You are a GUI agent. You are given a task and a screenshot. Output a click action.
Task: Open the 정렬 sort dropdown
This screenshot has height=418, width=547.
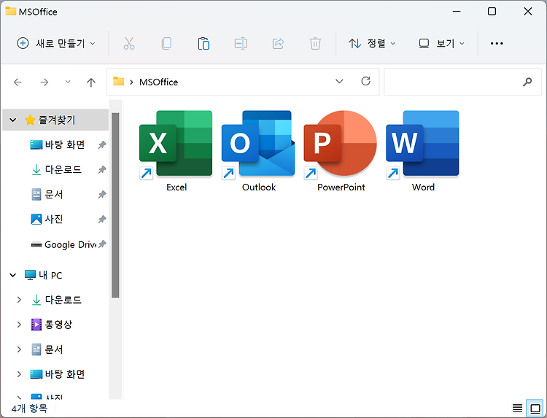coord(372,44)
